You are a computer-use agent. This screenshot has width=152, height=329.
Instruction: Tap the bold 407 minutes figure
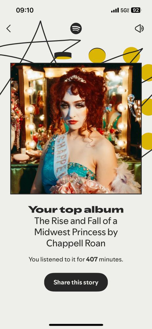point(92,259)
